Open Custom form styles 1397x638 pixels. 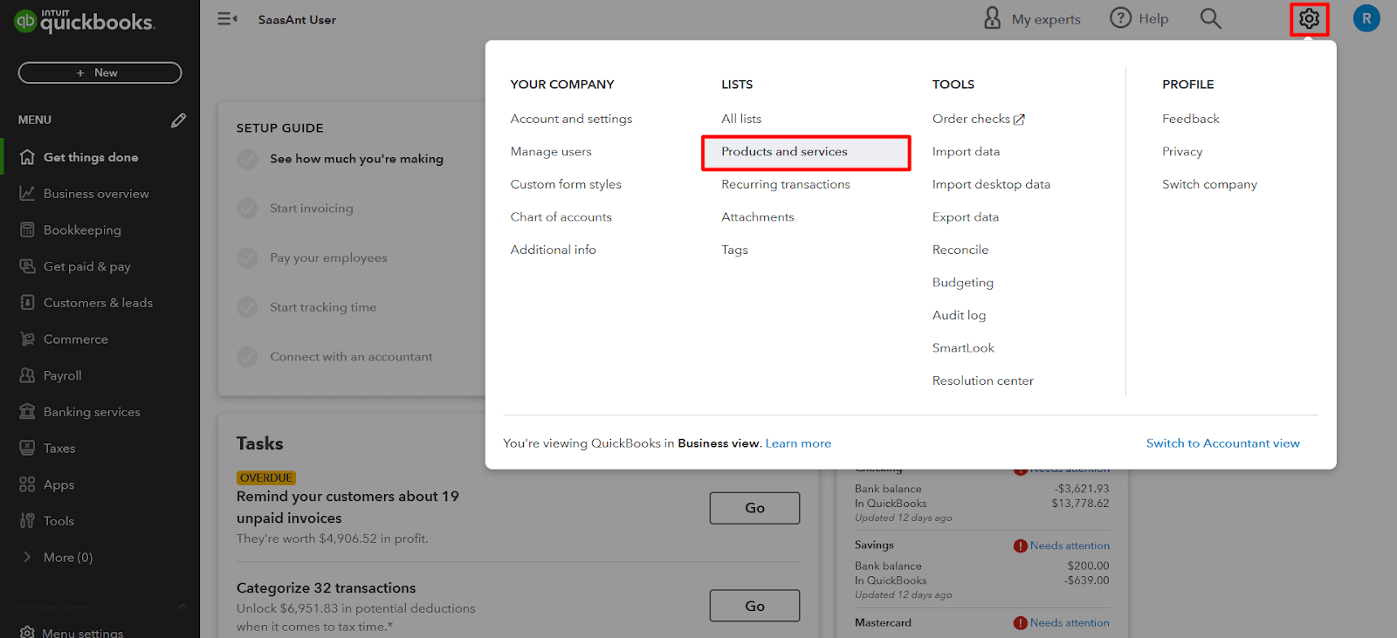point(566,184)
